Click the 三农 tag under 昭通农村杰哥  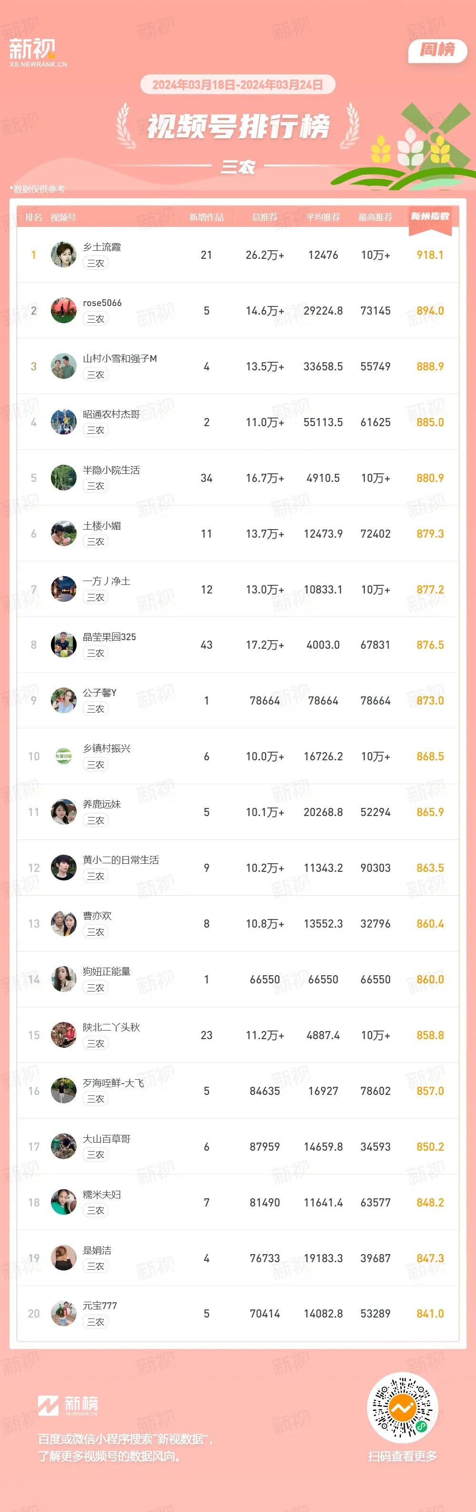pos(96,430)
